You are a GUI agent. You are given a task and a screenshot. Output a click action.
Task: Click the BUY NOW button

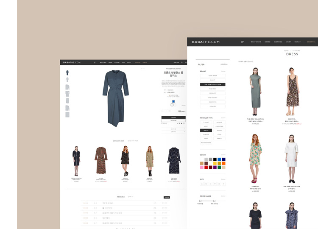[173, 117]
